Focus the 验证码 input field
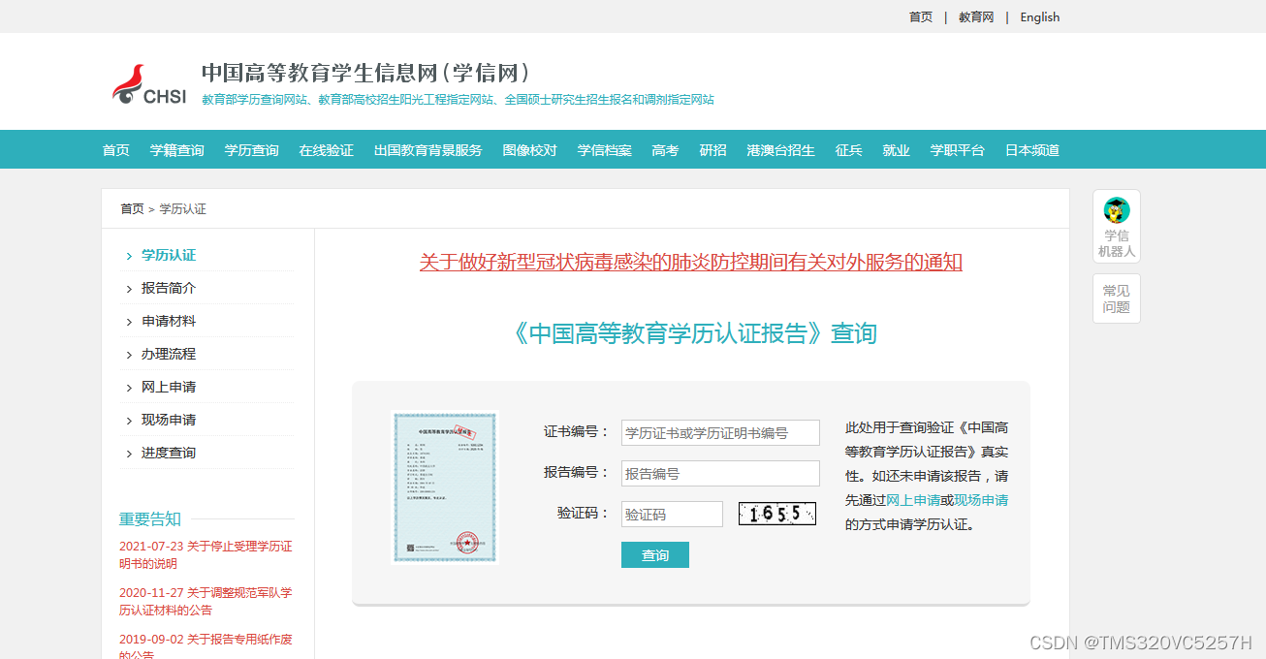Screen dimensions: 1266x659 click(672, 515)
